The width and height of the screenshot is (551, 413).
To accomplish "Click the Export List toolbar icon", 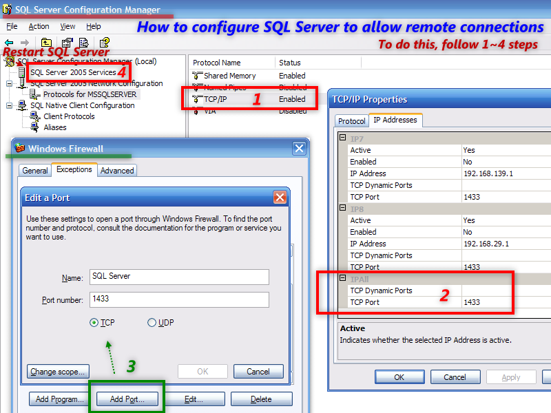I will [x=84, y=43].
